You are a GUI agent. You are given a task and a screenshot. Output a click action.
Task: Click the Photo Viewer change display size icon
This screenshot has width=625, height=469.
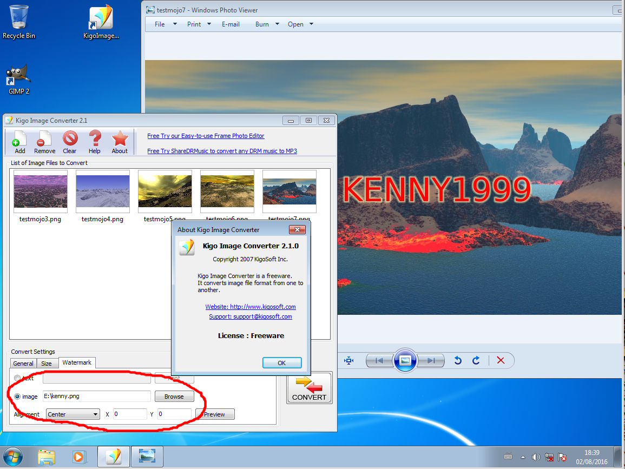(349, 361)
